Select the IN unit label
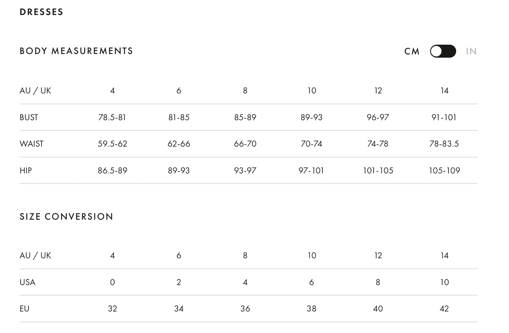This screenshot has width=509, height=333. click(x=471, y=52)
